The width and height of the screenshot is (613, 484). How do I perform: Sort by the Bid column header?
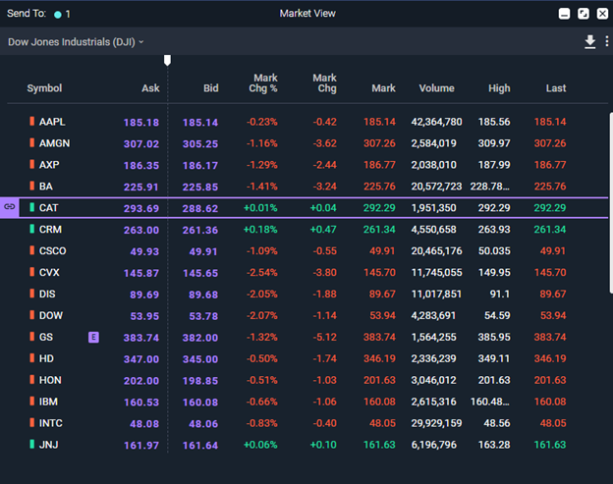tap(210, 88)
